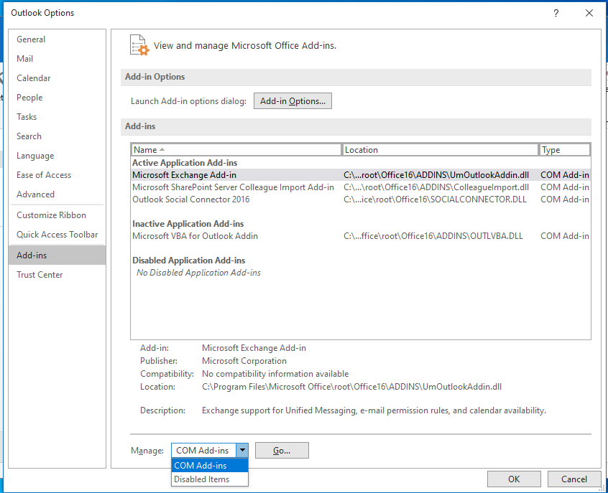
Task: Select Microsoft SharePoint Server Colleague Import Add-in
Action: point(361,187)
